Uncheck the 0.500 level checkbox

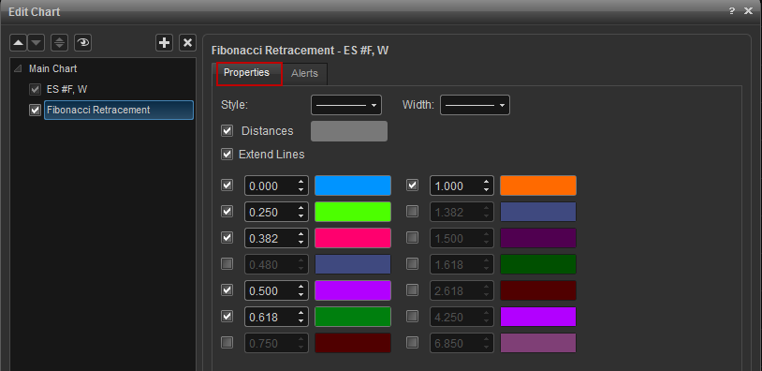tap(227, 290)
